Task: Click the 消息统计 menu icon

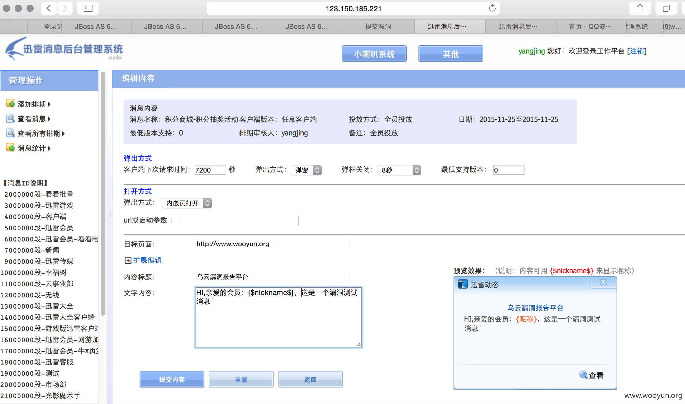Action: [x=10, y=148]
